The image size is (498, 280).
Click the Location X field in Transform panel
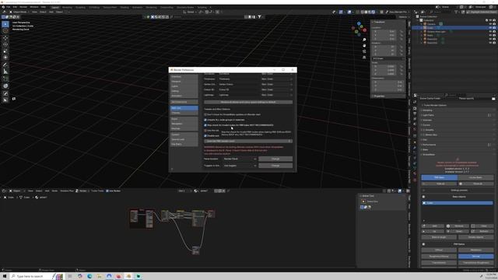(384, 31)
